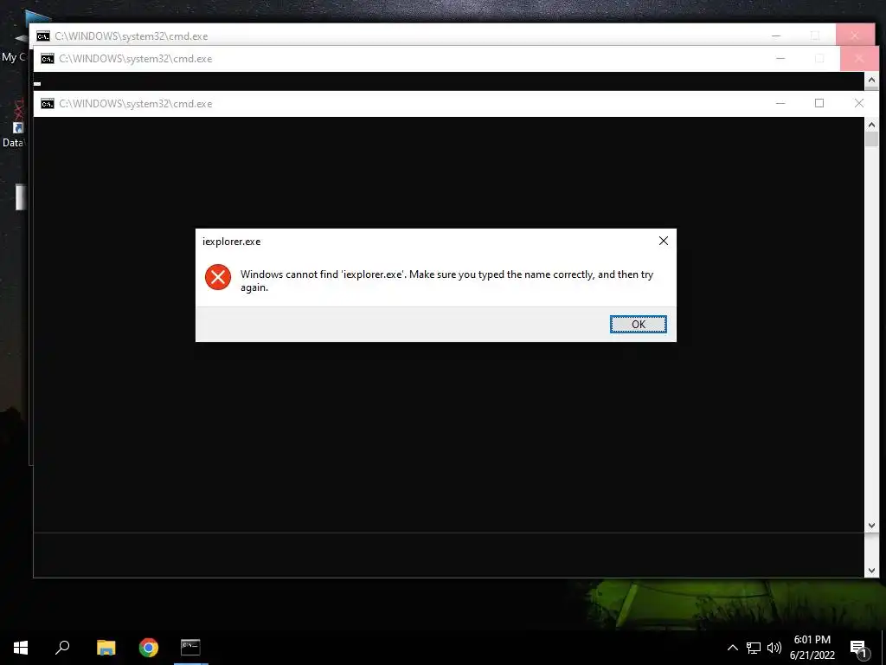Click the dialog title text iexplorer.exe

(231, 242)
